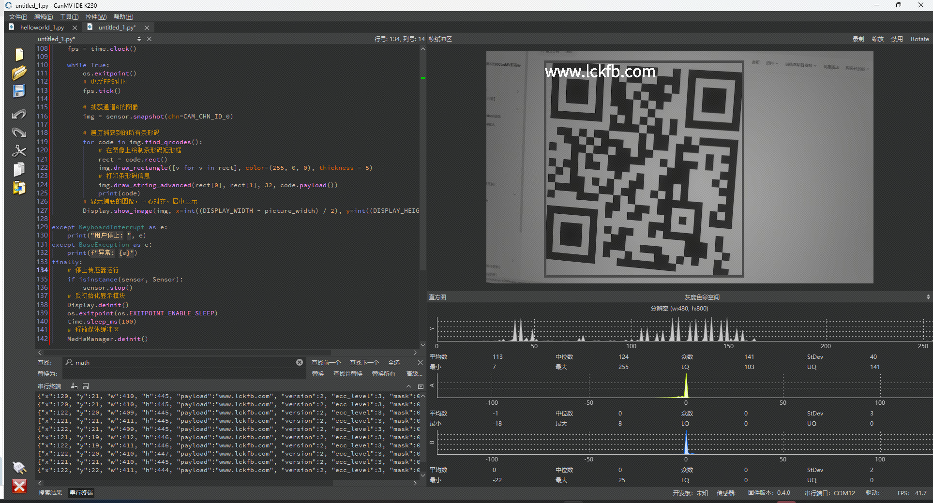Click the Undo arrow icon
Image resolution: width=933 pixels, height=503 pixels.
[x=19, y=114]
